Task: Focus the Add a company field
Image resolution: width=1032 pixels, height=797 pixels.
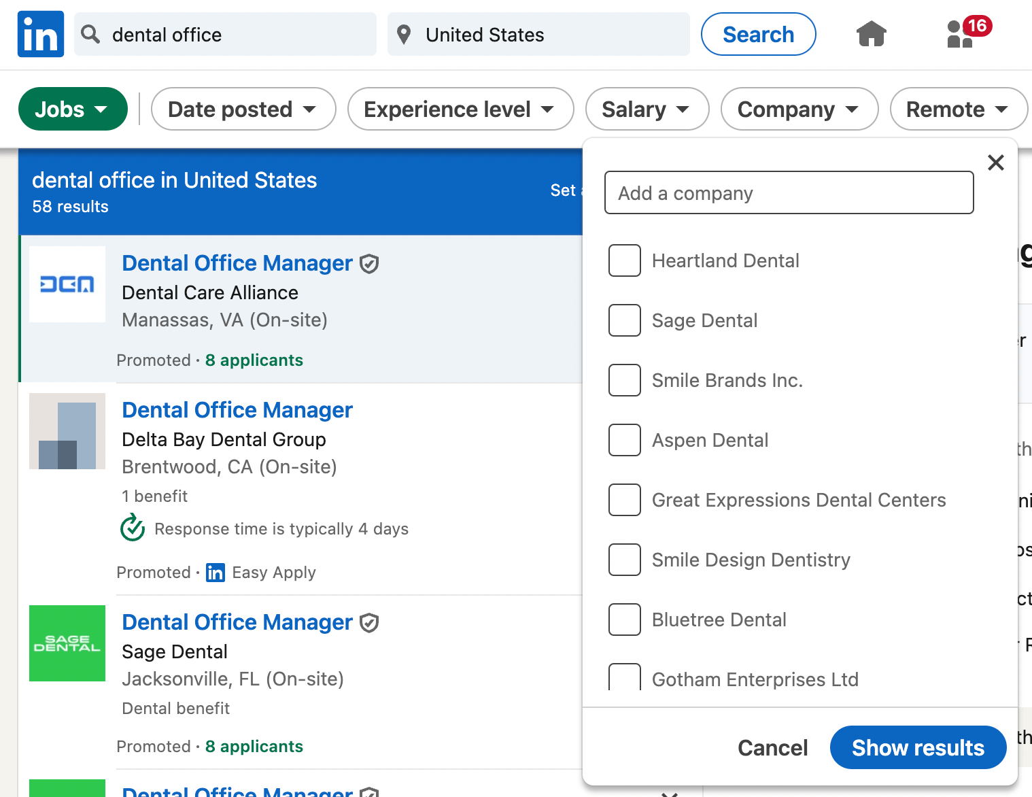Action: click(x=789, y=192)
